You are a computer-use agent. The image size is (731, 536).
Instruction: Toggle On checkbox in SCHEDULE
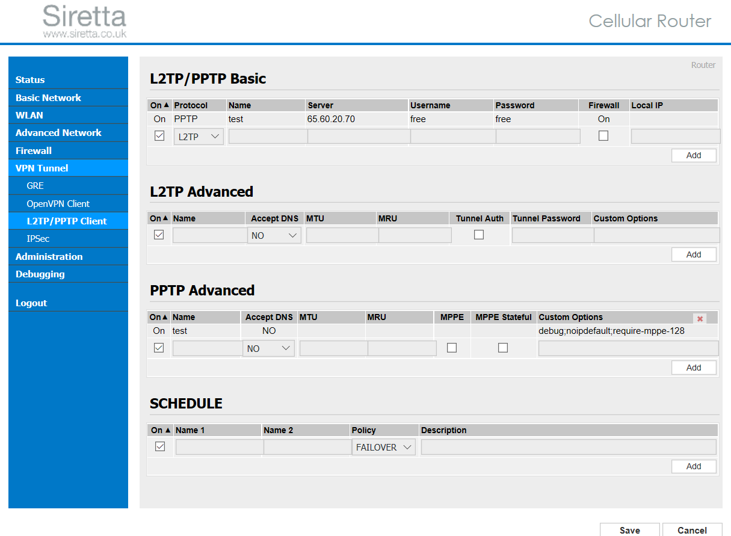coord(160,446)
